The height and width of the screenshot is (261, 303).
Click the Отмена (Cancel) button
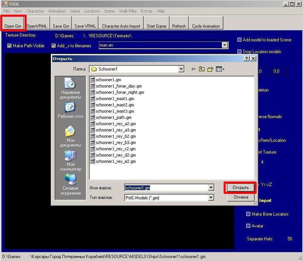[241, 197]
